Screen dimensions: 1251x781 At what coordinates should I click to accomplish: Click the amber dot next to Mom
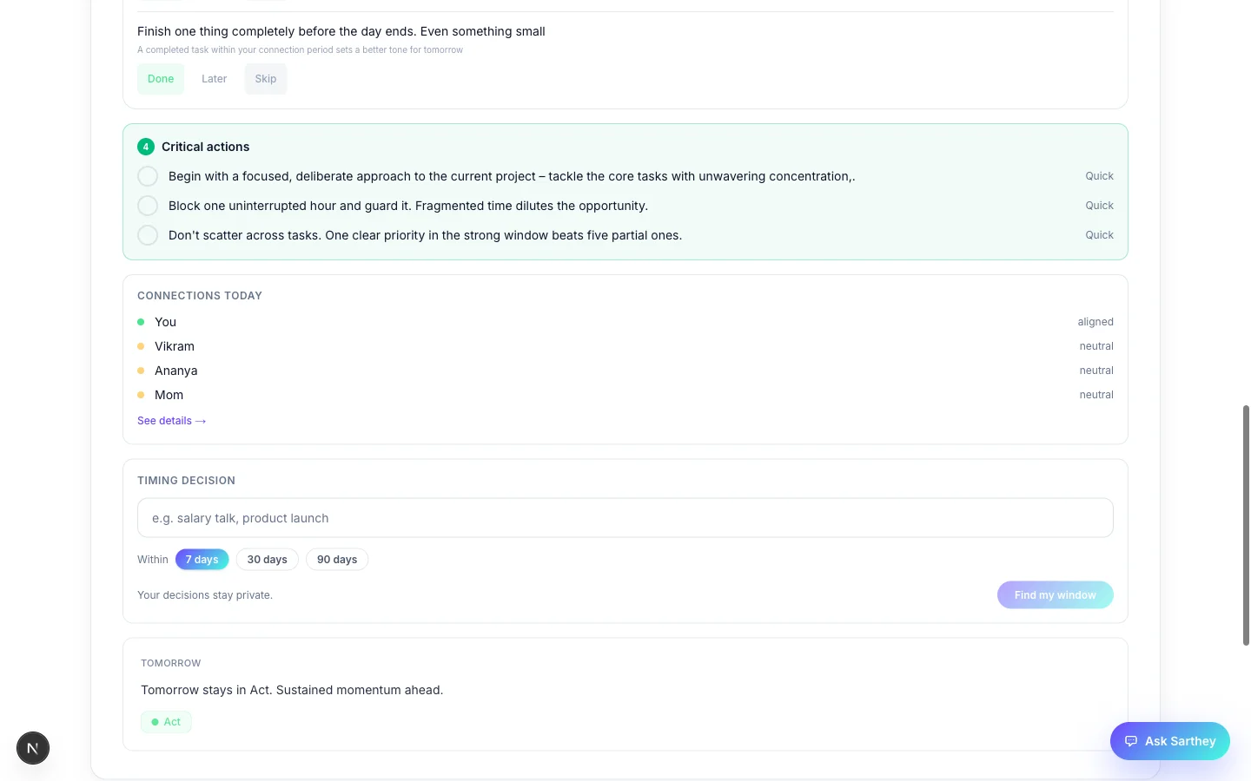[x=141, y=394]
